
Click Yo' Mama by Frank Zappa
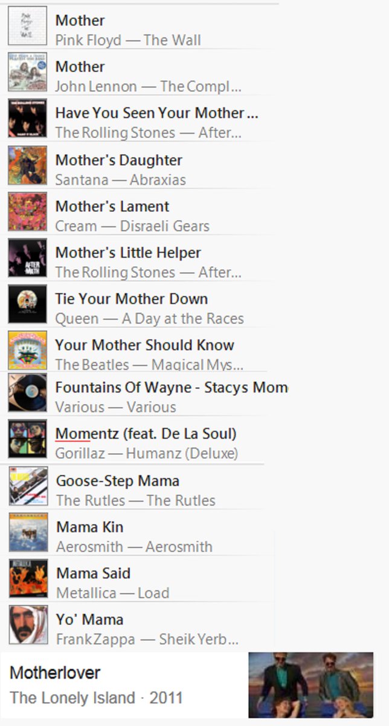pos(89,620)
